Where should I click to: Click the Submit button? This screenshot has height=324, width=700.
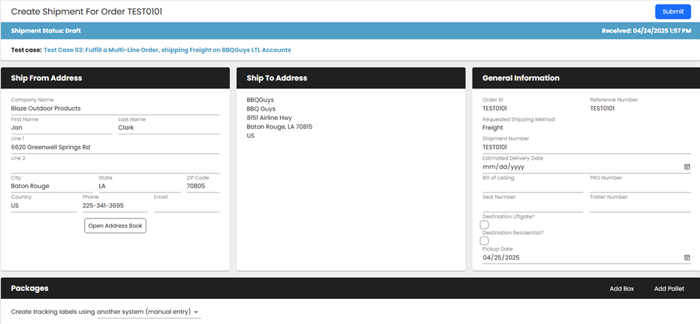[x=673, y=11]
